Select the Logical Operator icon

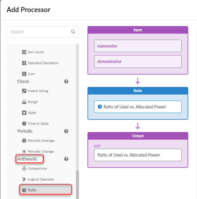(24, 179)
